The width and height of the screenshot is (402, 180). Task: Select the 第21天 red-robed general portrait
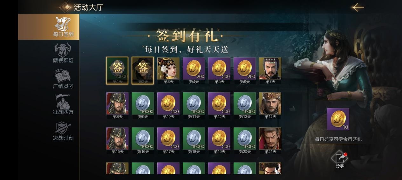[x=270, y=140]
